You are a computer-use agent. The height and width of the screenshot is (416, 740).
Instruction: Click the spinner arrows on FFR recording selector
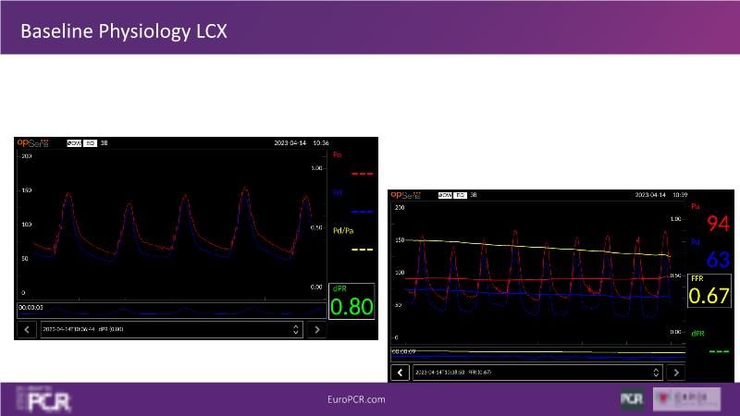[657, 372]
